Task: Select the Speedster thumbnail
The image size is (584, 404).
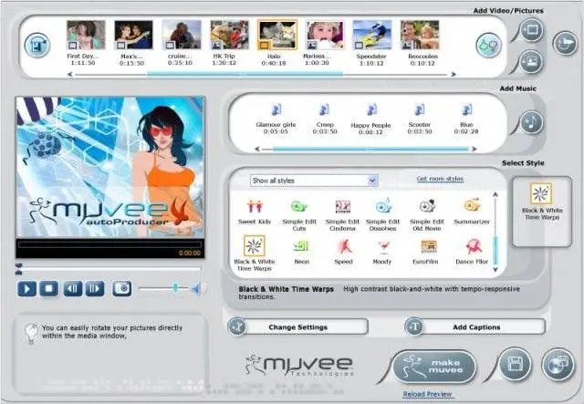Action: [371, 43]
